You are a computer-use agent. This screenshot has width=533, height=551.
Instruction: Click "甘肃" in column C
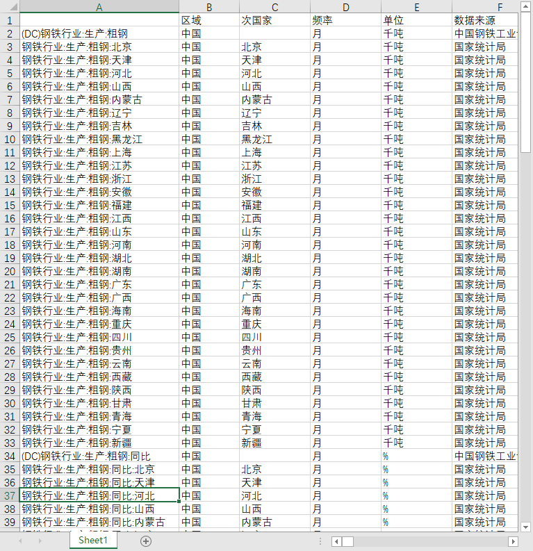(x=274, y=403)
